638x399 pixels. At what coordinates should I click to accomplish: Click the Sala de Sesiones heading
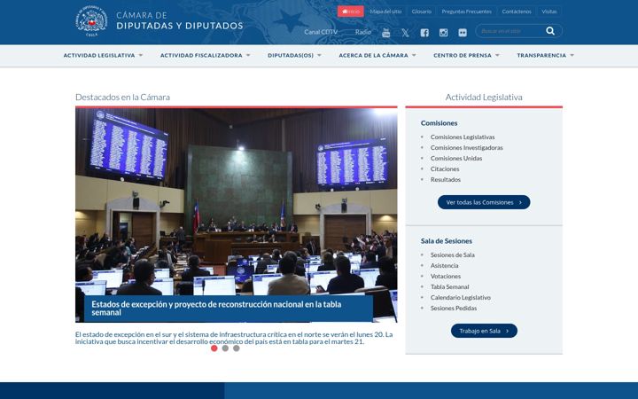click(x=447, y=241)
